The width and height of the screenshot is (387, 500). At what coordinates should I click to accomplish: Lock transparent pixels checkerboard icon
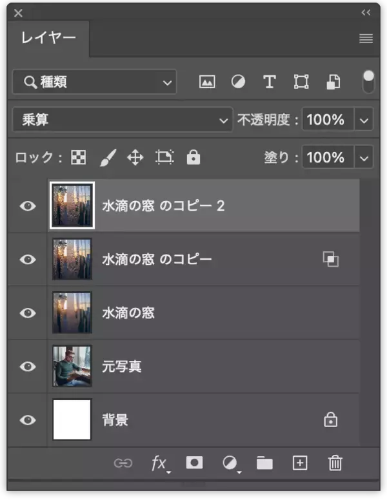pos(78,157)
